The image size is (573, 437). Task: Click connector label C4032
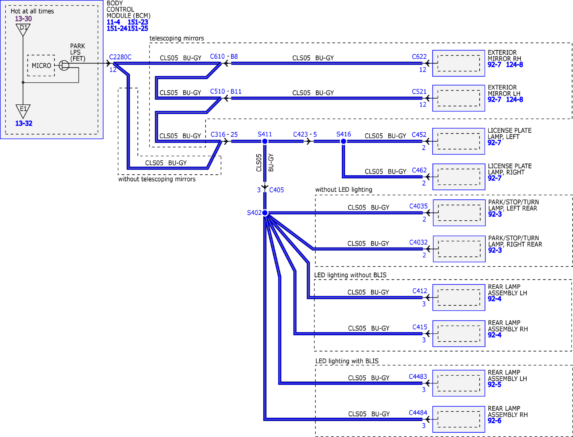pyautogui.click(x=418, y=242)
